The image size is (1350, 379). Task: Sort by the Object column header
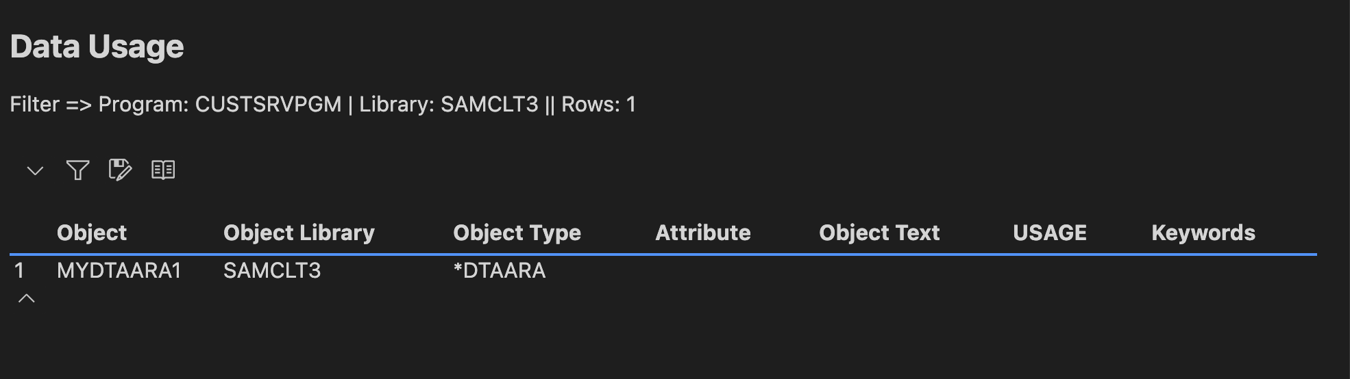pyautogui.click(x=92, y=233)
